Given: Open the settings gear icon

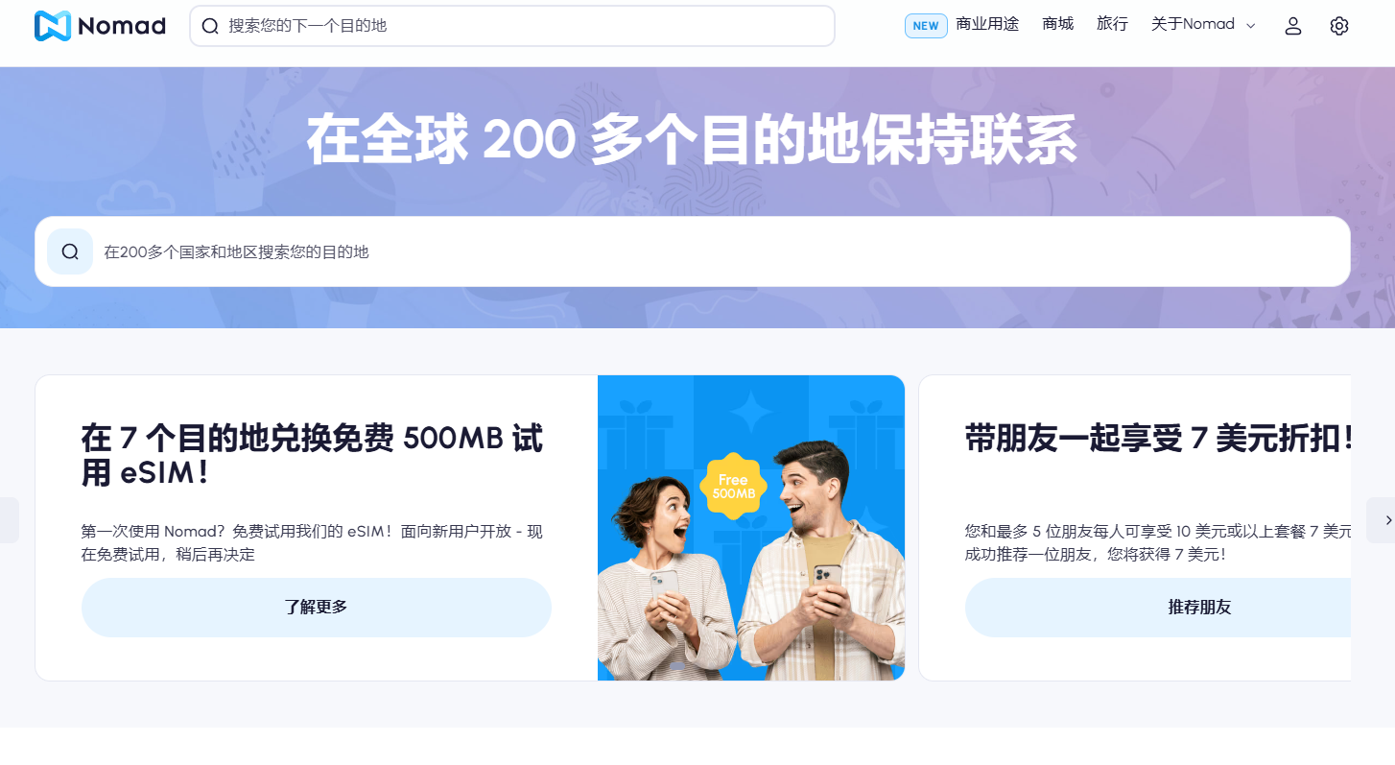Looking at the screenshot, I should pos(1339,26).
